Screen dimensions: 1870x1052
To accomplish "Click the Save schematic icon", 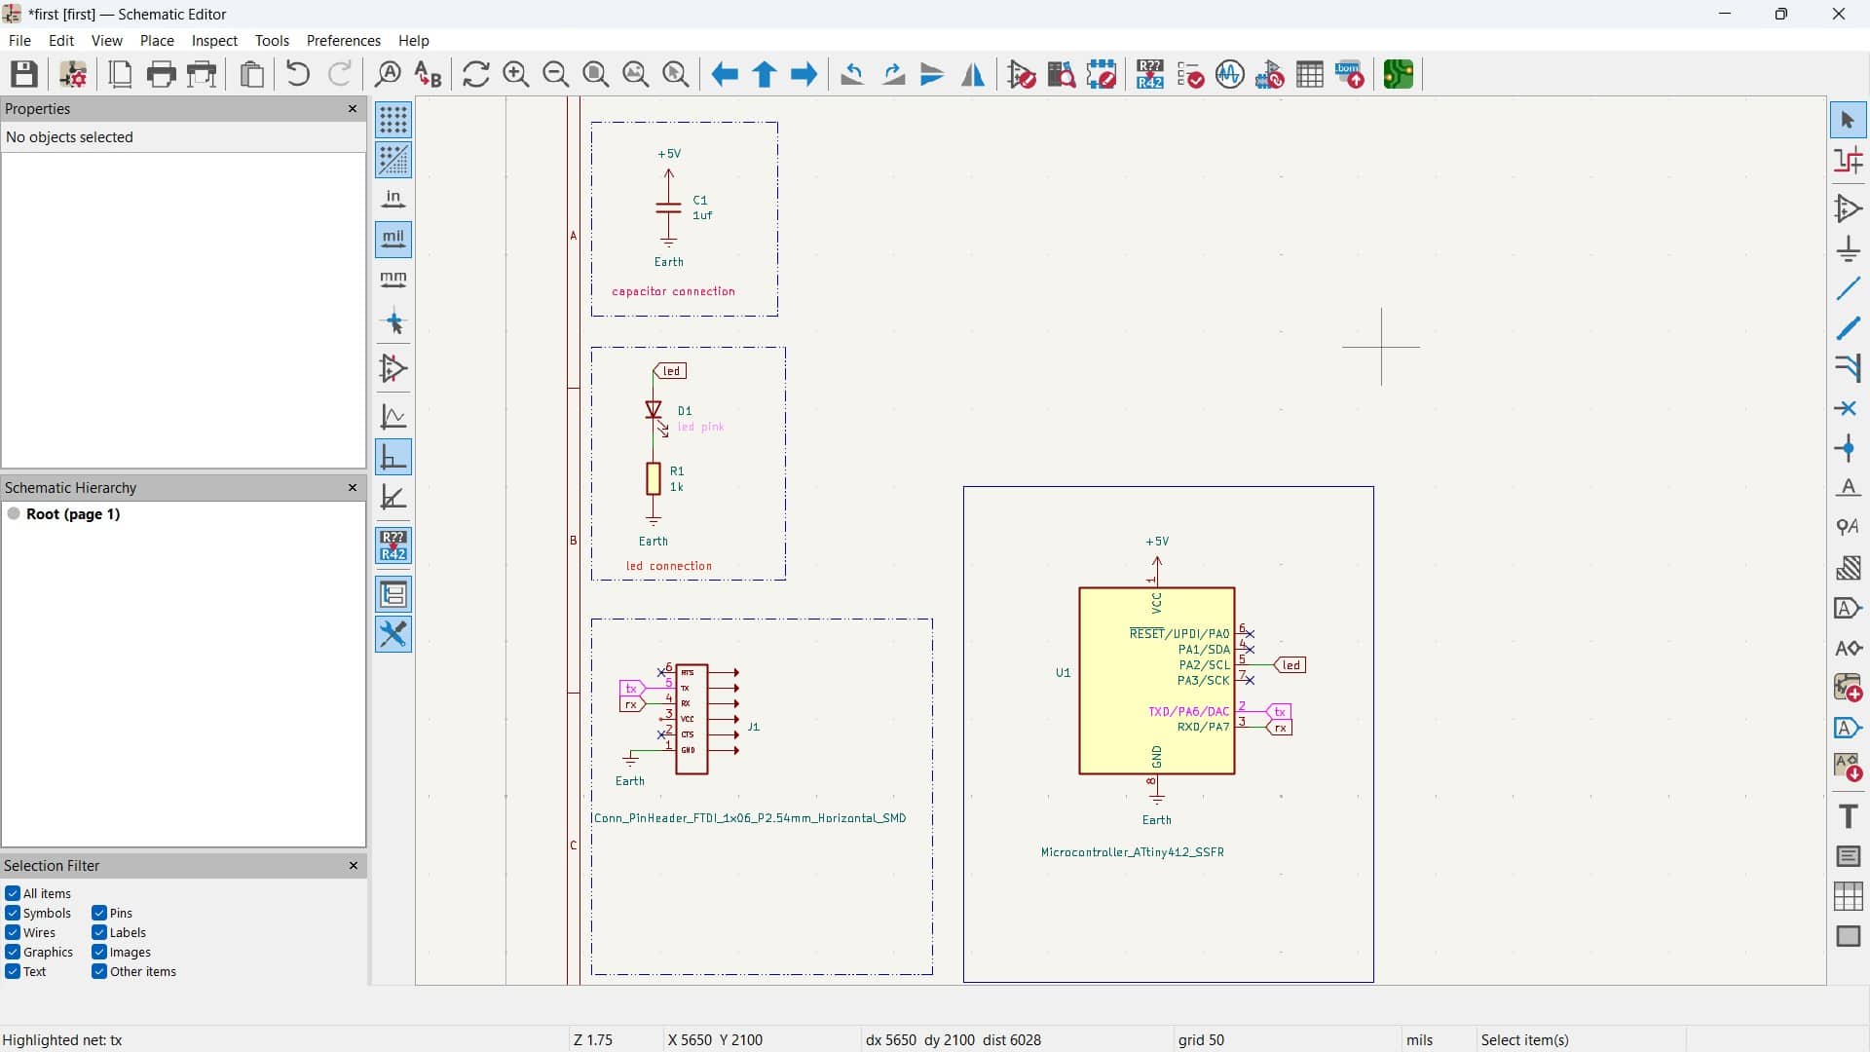I will [24, 74].
